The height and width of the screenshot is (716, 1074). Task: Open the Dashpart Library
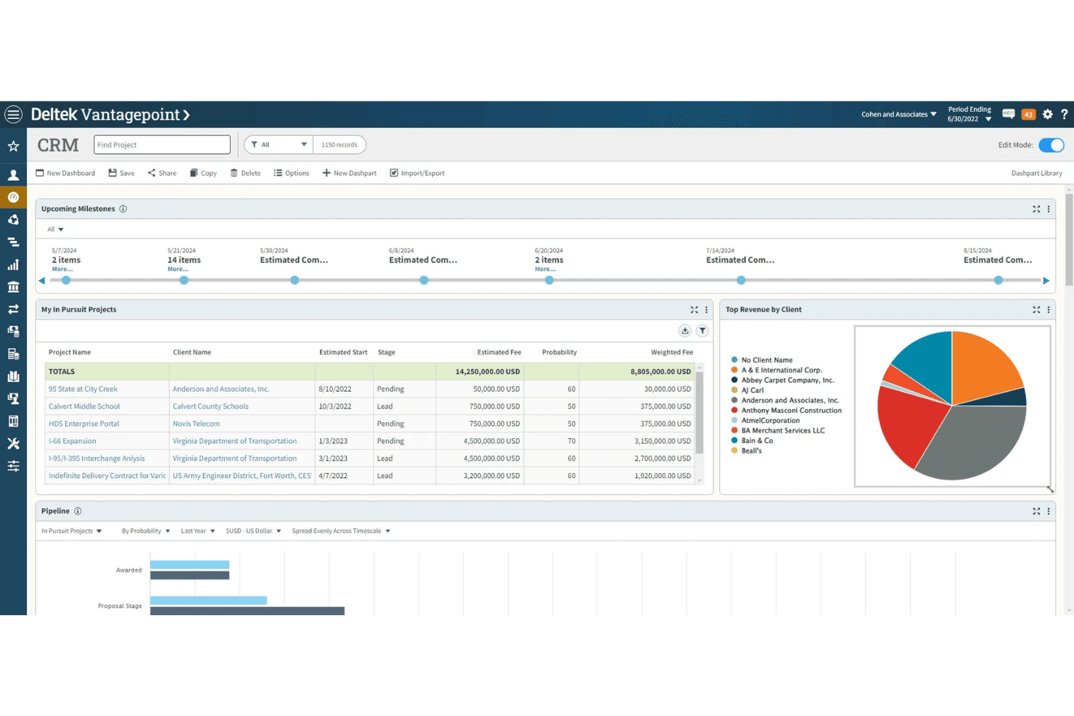[1036, 173]
